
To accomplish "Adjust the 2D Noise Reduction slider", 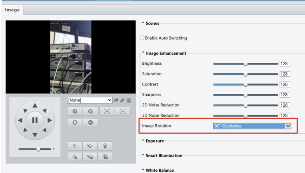I will click(246, 105).
